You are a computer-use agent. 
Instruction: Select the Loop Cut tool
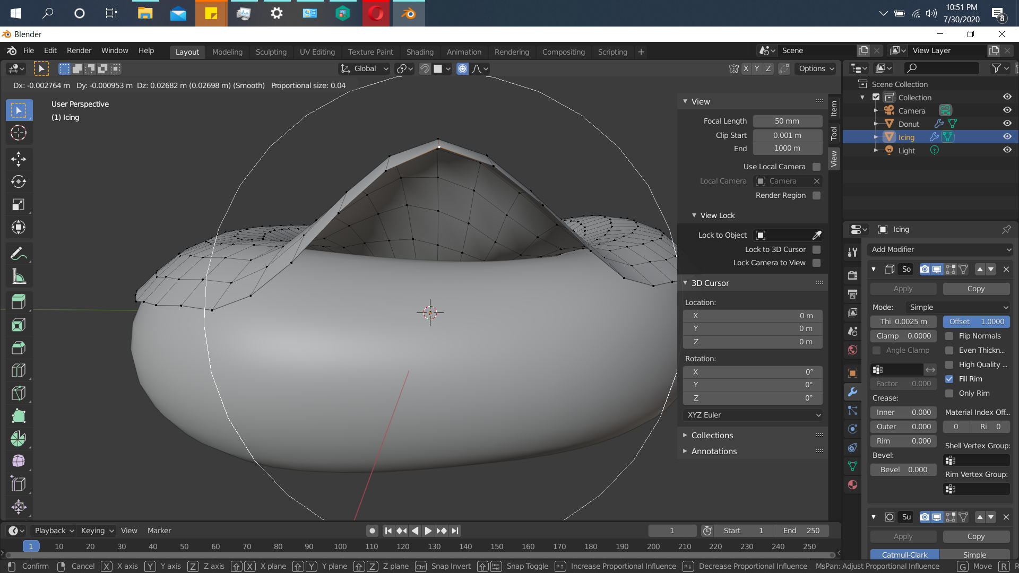[19, 370]
